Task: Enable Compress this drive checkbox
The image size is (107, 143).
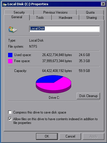Action: click(10, 112)
